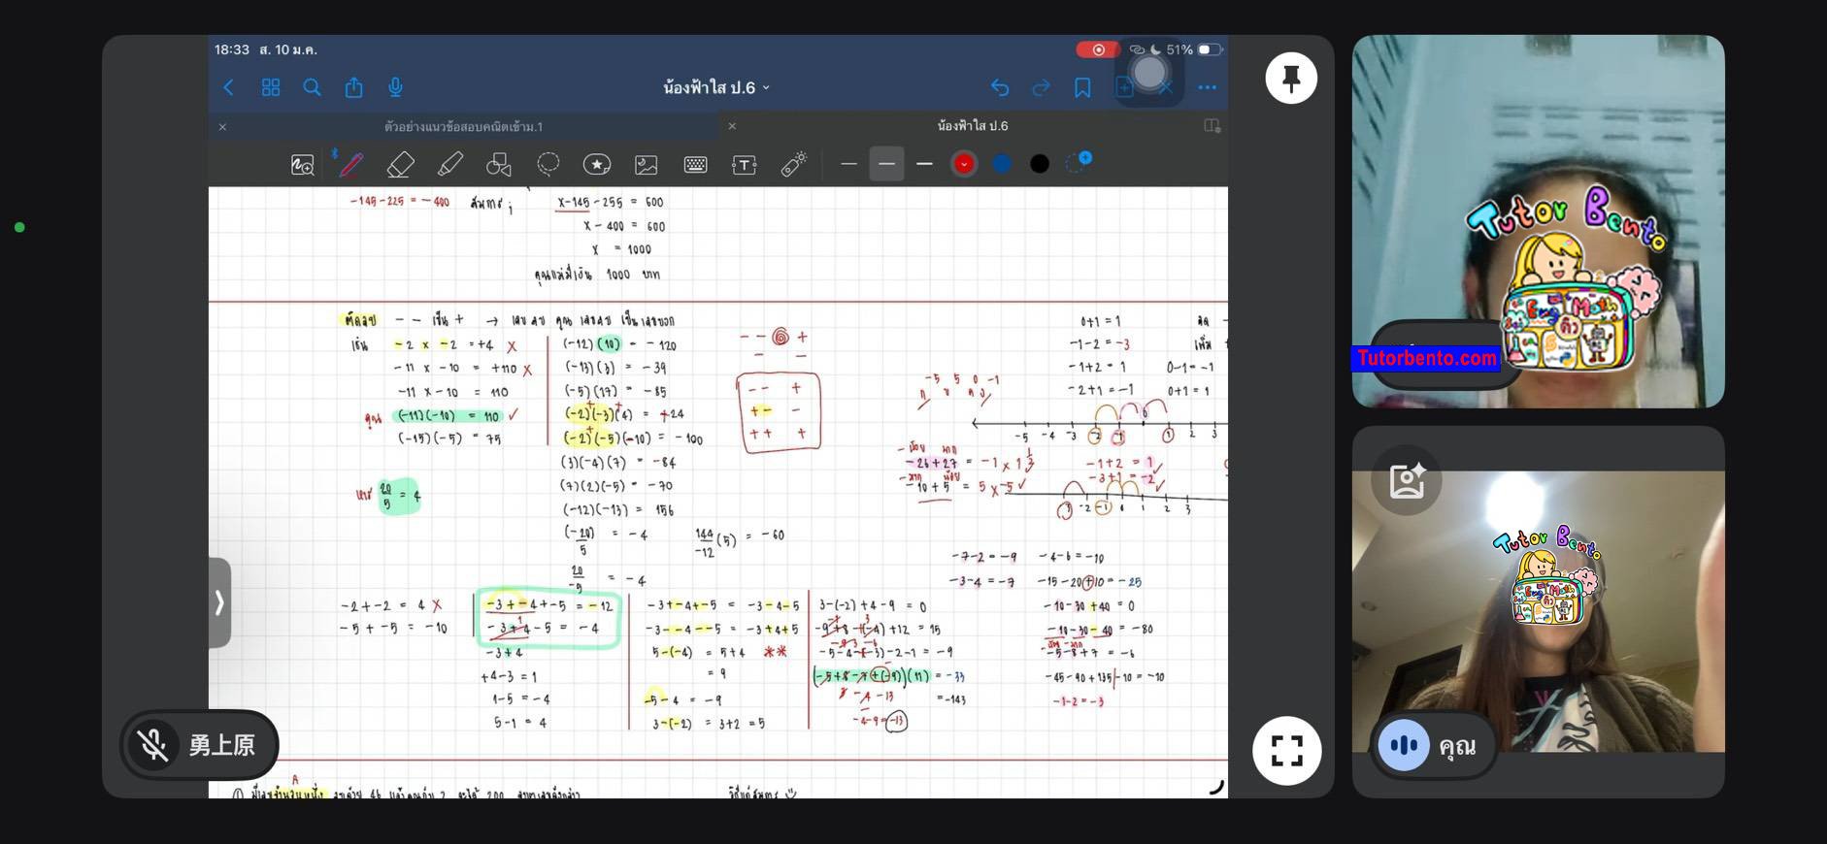Select the zoom window tool

(302, 165)
